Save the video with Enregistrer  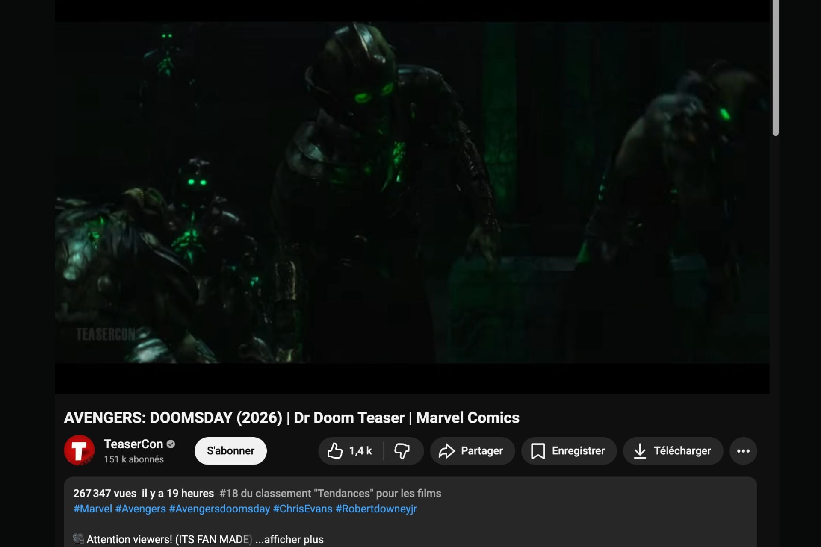coord(569,451)
